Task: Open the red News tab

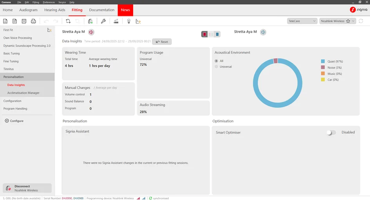Action: [125, 10]
